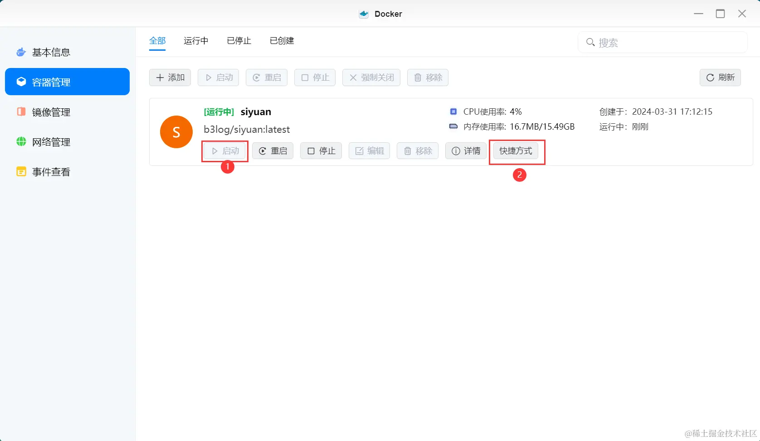The width and height of the screenshot is (760, 441).
Task: Click the top toolbar 停止 button
Action: tap(315, 78)
